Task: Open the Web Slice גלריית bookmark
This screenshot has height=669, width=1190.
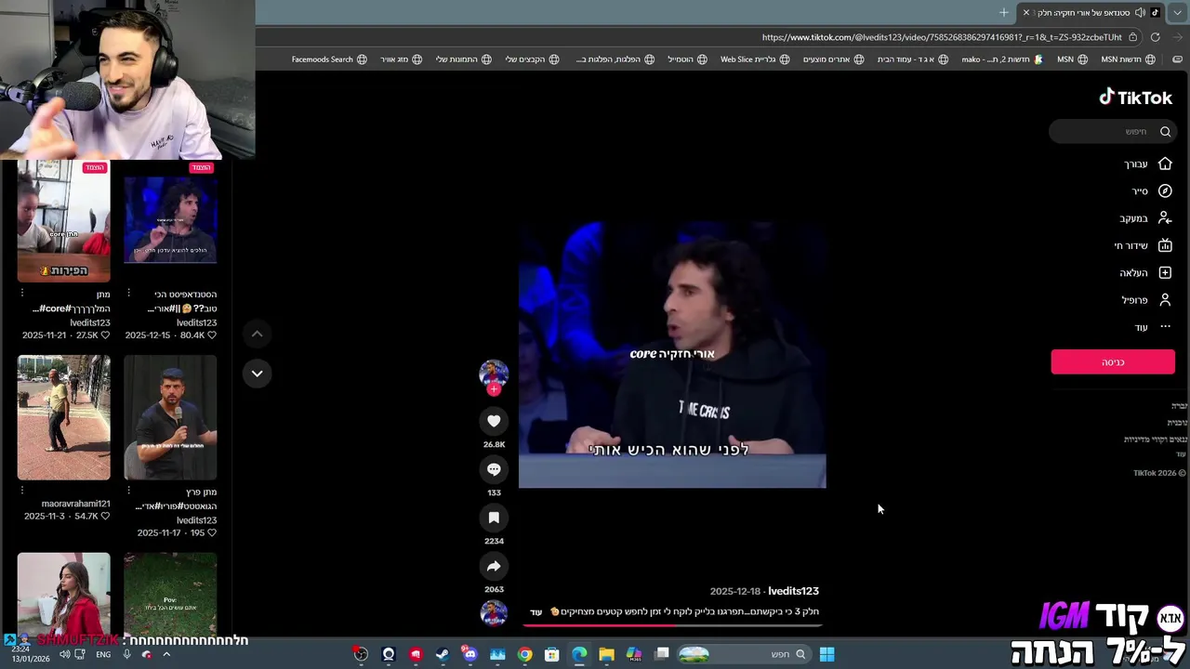Action: point(755,59)
